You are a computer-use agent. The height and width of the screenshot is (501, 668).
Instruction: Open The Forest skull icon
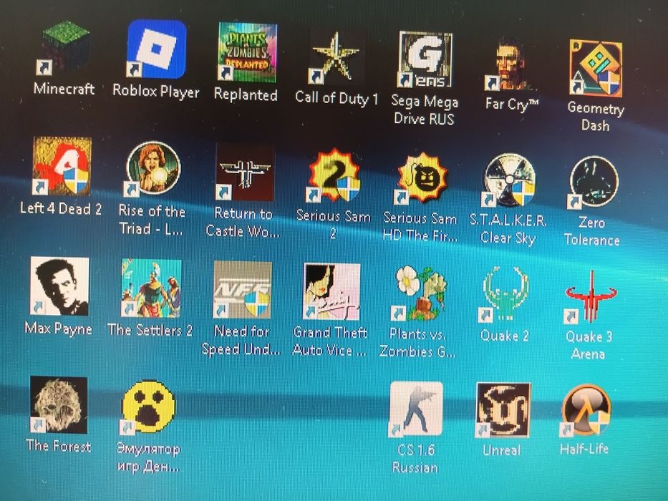coord(59,404)
